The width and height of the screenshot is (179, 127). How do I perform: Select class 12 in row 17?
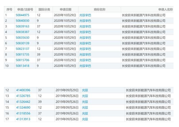pyautogui.click(x=40, y=119)
